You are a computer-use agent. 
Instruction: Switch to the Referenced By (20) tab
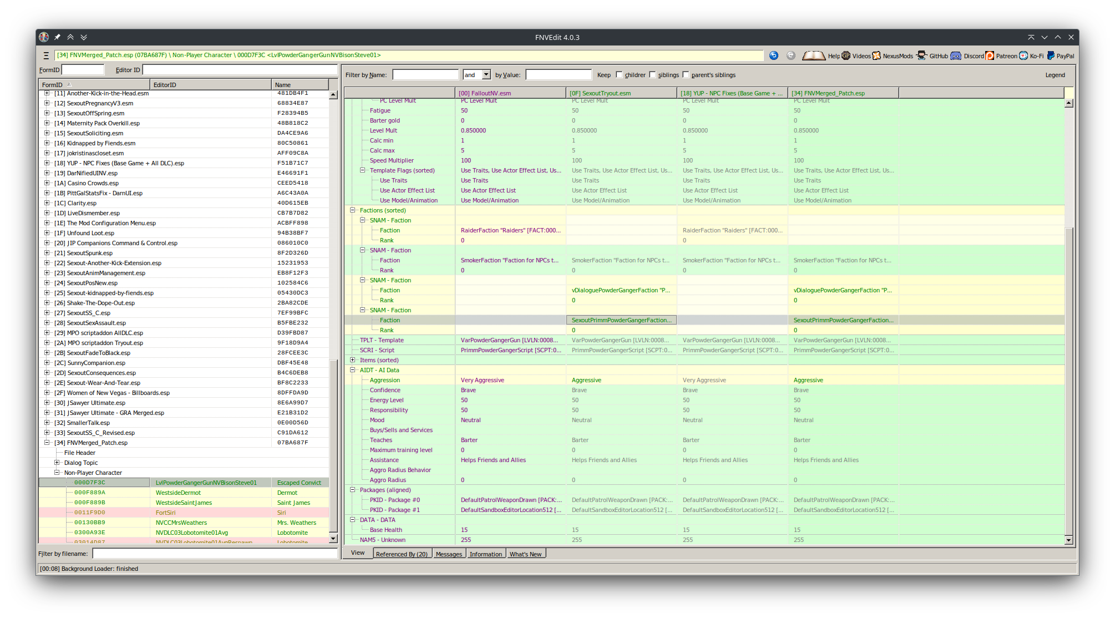402,554
